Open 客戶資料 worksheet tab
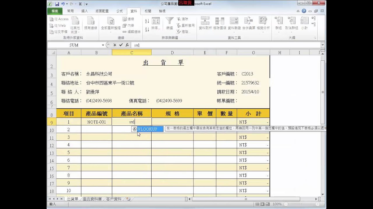Image resolution: width=373 pixels, height=209 pixels. [114, 199]
